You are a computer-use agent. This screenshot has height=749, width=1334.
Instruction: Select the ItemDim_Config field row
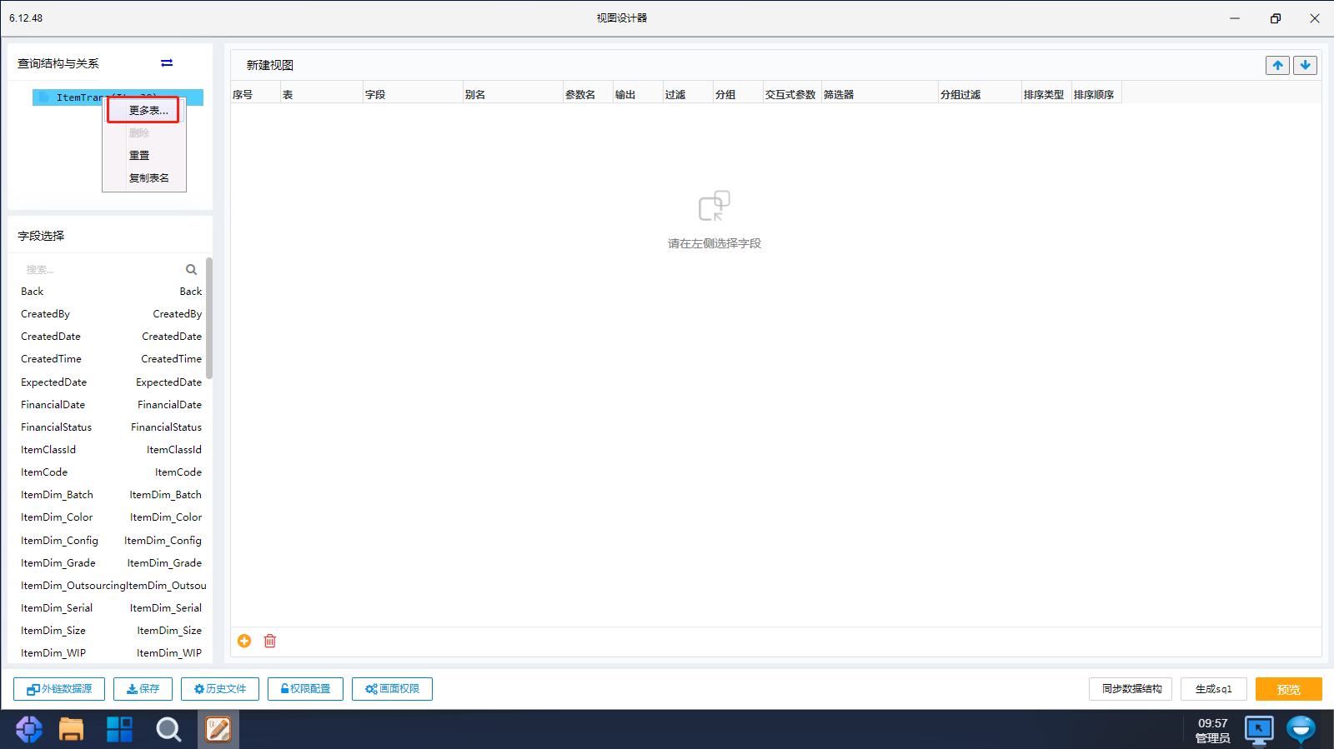(x=111, y=541)
